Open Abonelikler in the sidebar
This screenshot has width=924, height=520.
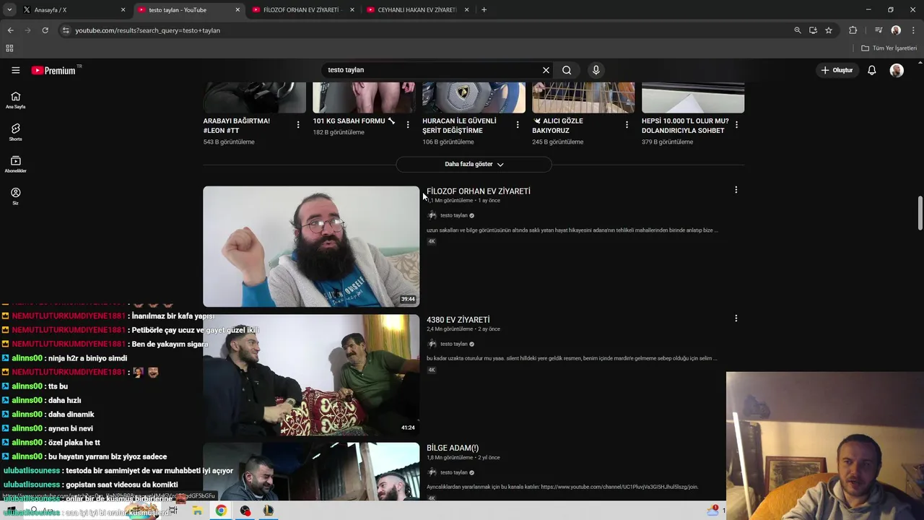(15, 164)
